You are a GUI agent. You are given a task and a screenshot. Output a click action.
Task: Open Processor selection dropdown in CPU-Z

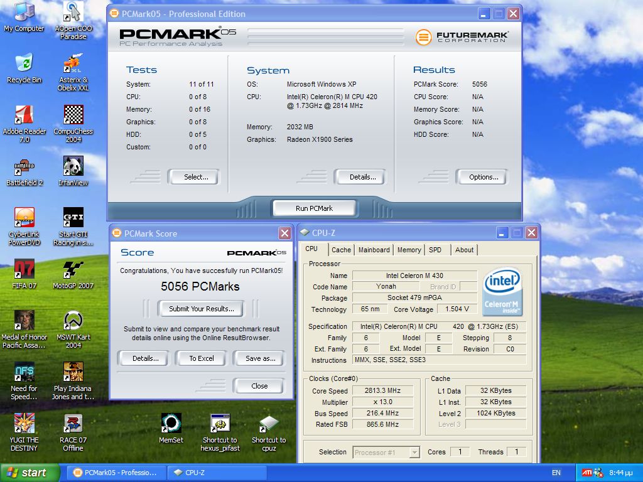pyautogui.click(x=386, y=452)
